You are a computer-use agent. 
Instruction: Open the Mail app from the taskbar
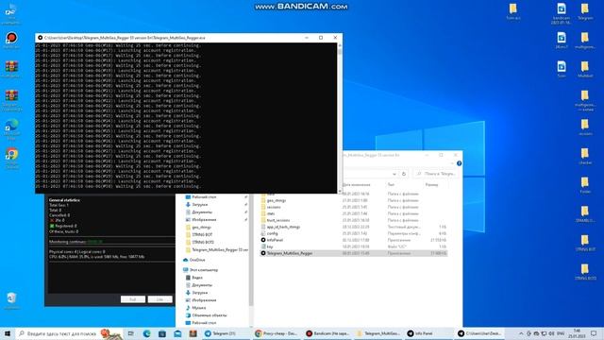point(177,333)
